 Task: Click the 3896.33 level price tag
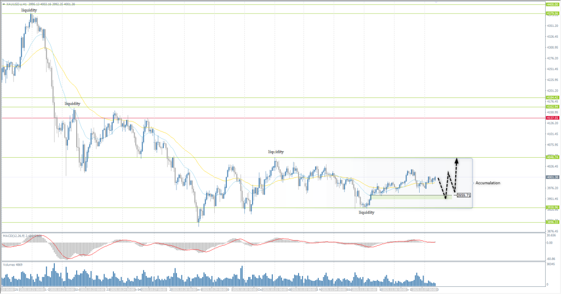coord(552,222)
